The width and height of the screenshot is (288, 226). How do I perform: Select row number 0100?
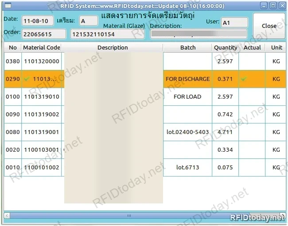pos(13,96)
